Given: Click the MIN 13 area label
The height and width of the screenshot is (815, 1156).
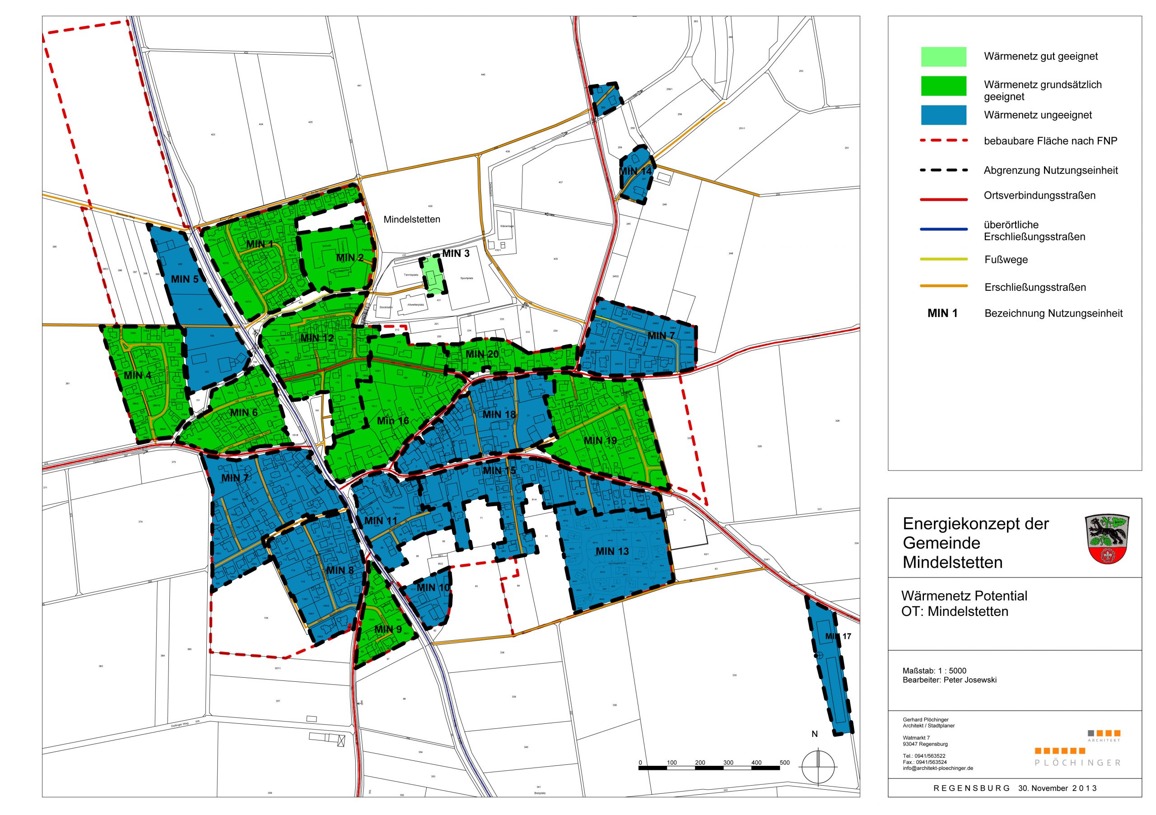Looking at the screenshot, I should point(612,551).
